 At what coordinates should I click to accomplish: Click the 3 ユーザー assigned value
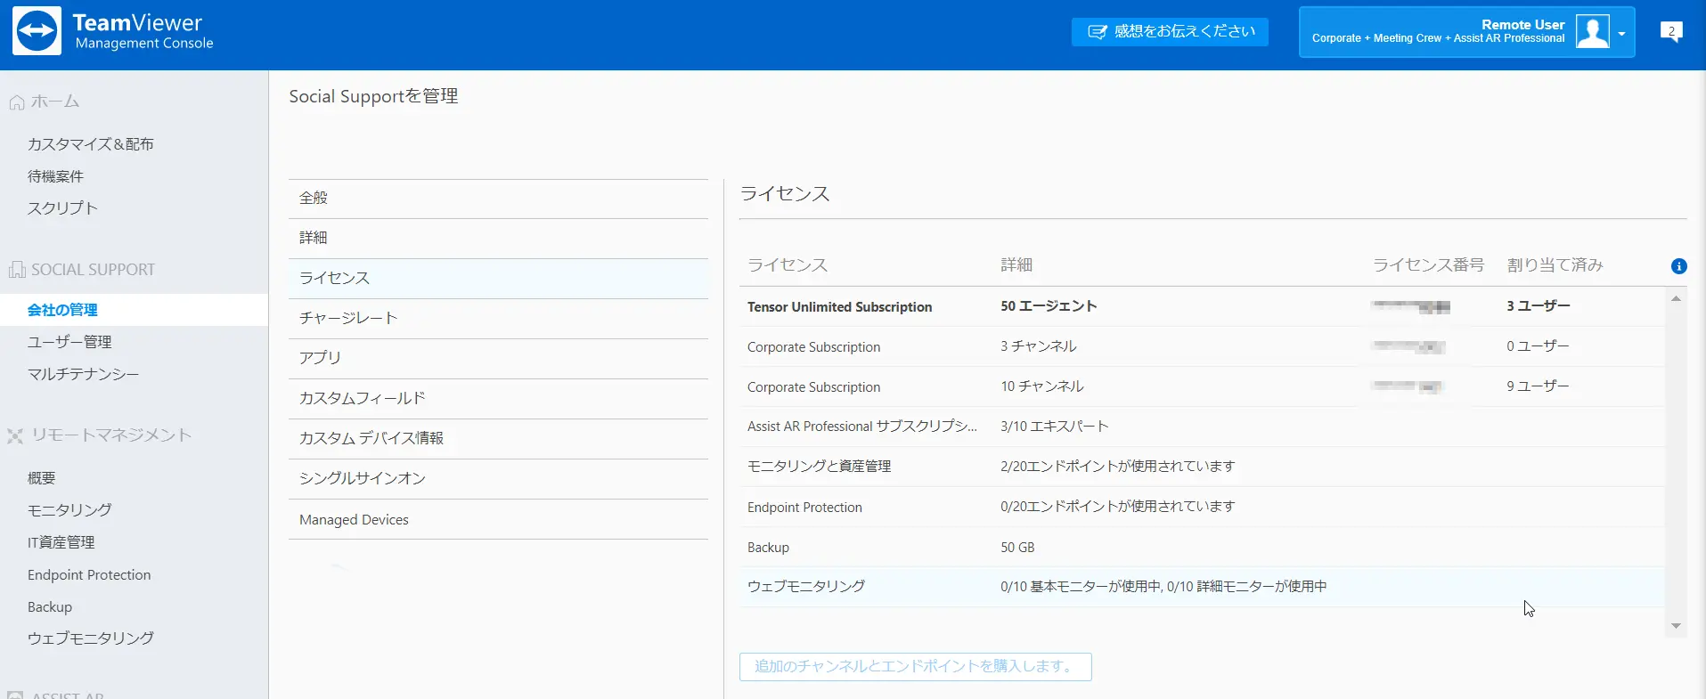point(1539,306)
